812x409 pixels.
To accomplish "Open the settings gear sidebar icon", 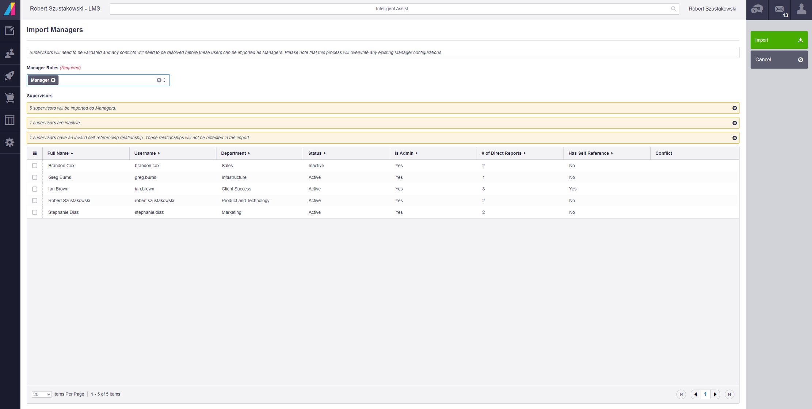I will (10, 142).
